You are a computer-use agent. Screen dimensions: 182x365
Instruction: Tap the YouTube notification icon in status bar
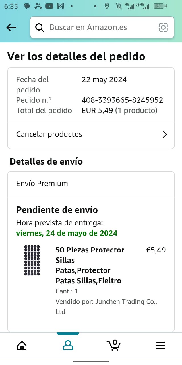49,6
